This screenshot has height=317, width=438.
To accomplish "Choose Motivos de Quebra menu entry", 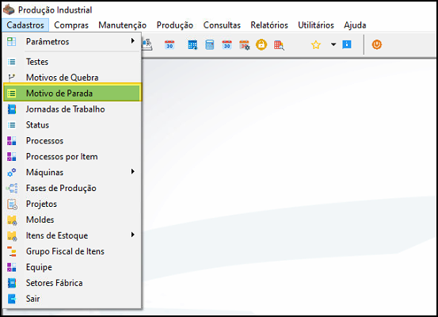I will [72, 78].
